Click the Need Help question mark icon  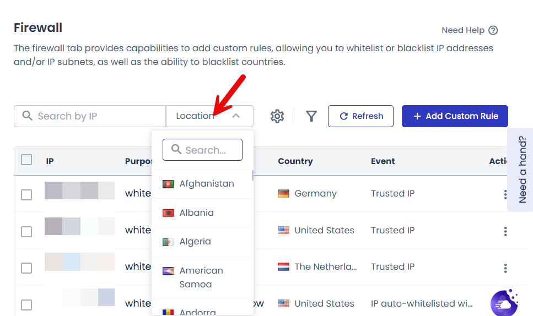(493, 30)
